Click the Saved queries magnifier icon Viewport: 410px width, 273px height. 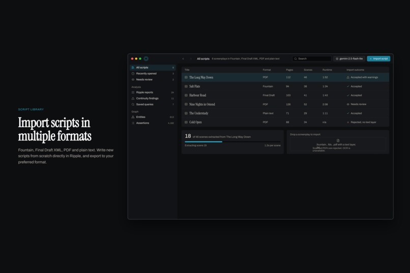click(133, 104)
